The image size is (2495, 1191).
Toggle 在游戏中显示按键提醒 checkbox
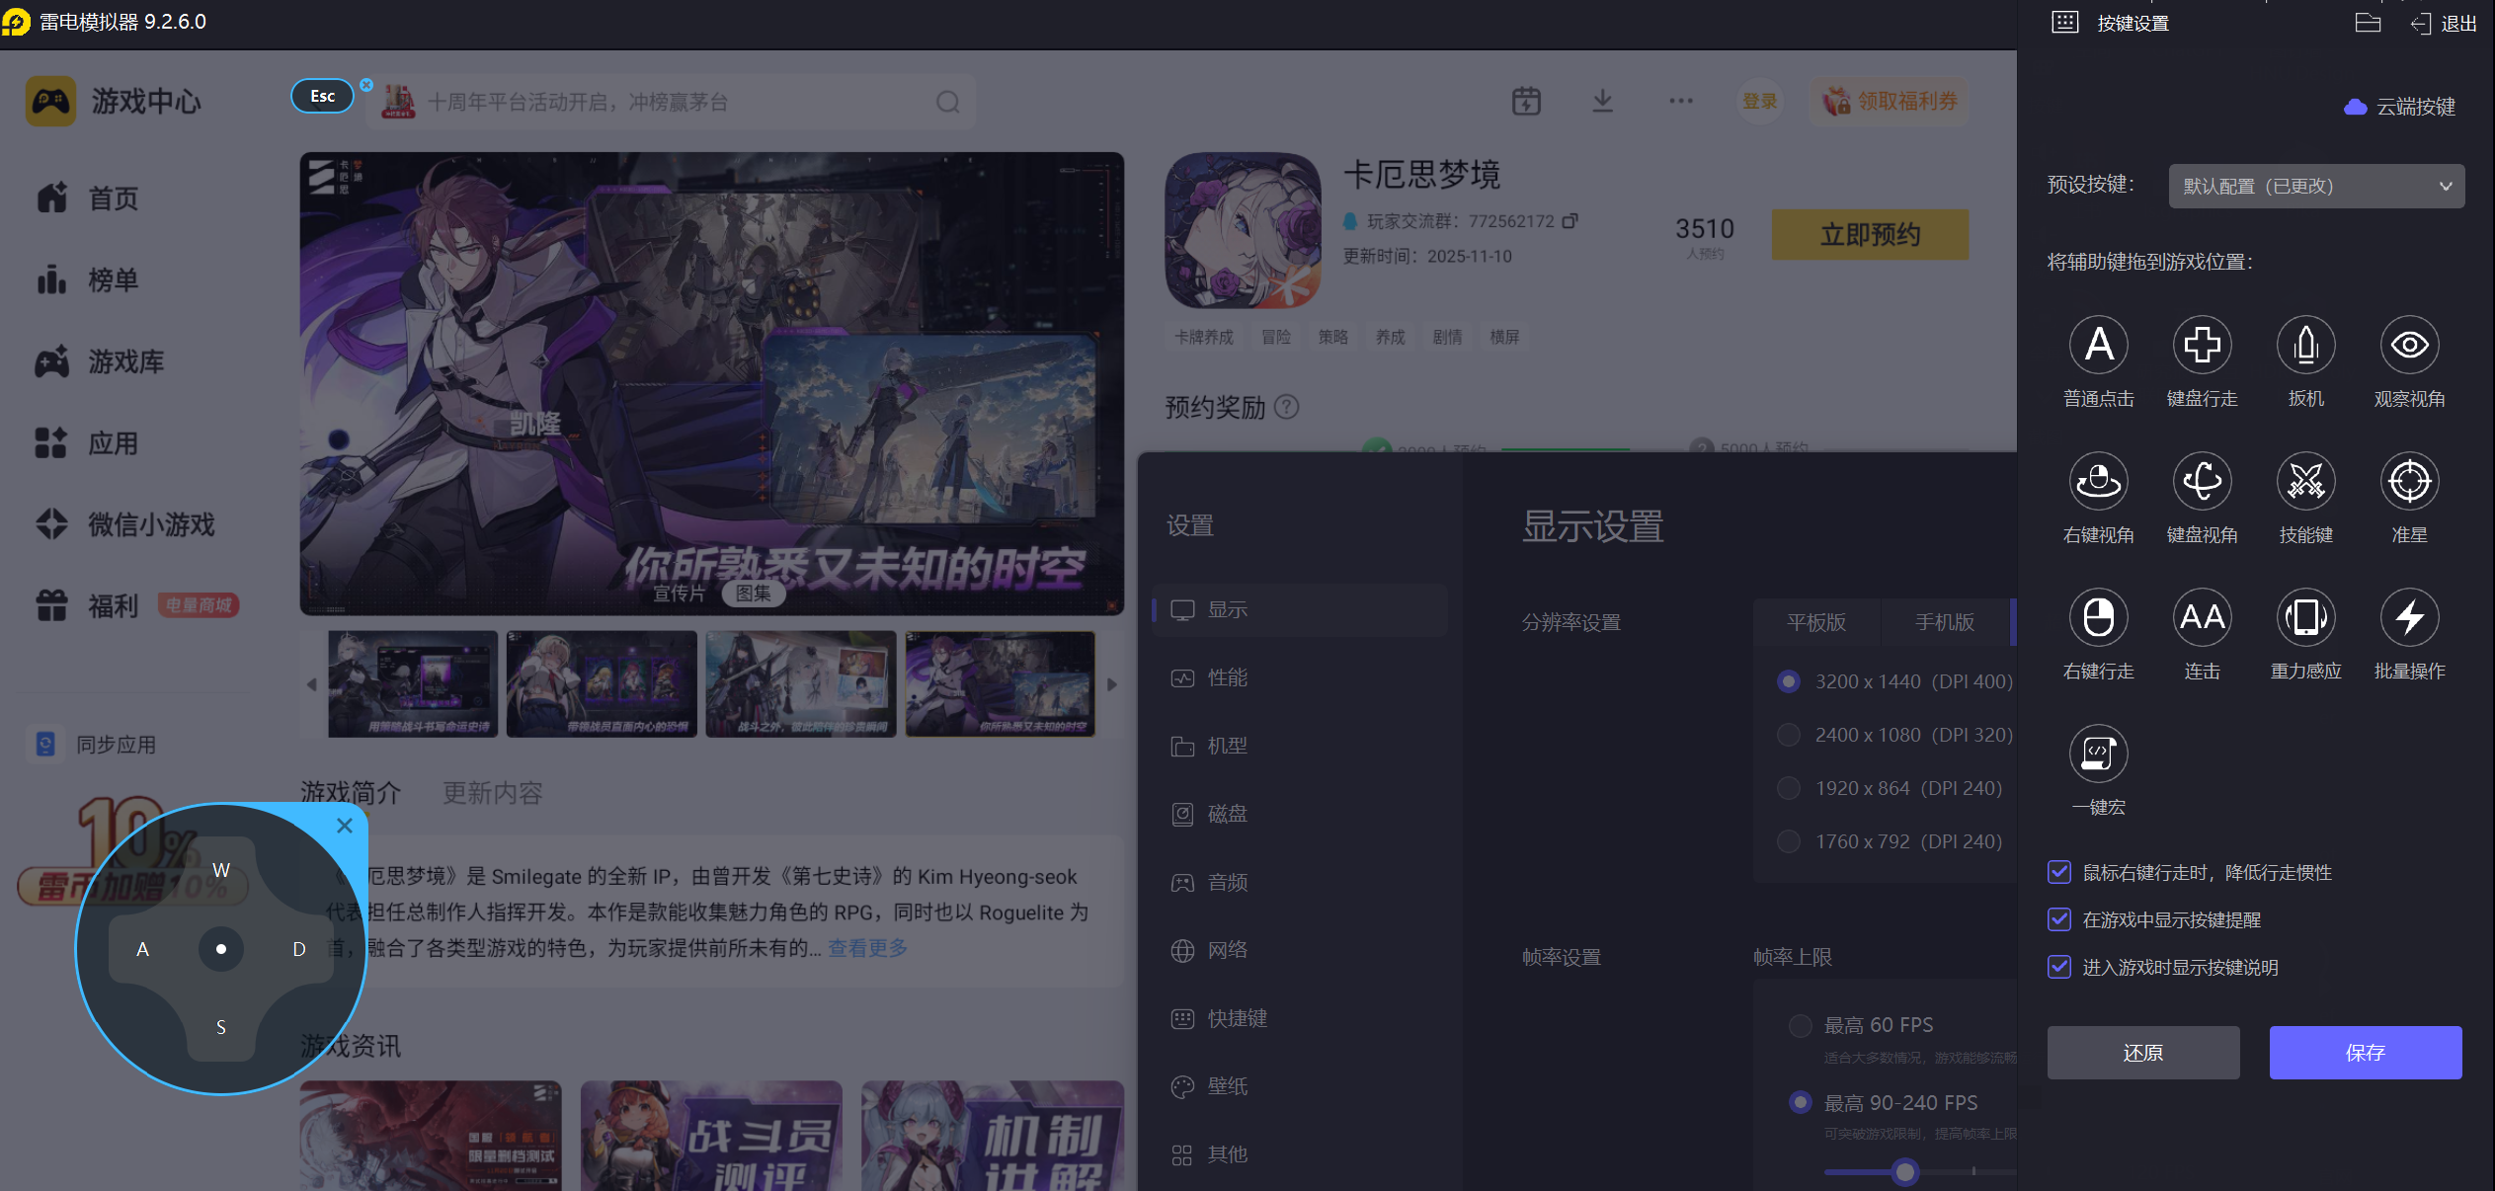[2059, 919]
